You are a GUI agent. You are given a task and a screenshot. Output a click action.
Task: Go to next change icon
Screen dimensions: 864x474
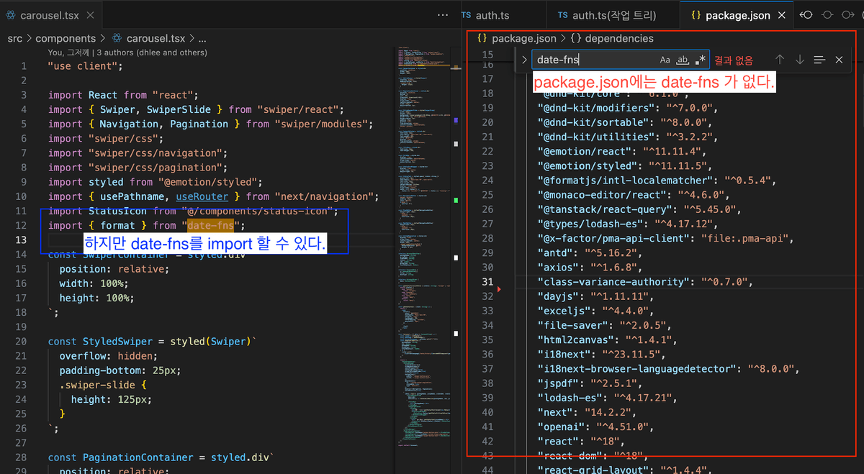click(x=847, y=15)
